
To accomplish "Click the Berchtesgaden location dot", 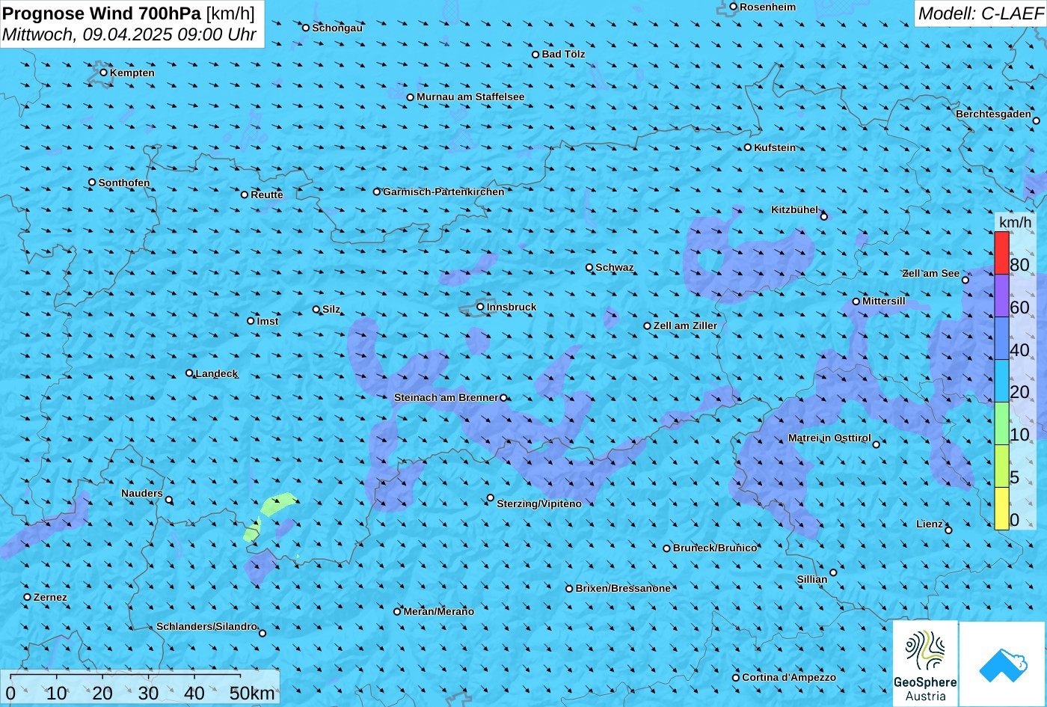I will click(x=1037, y=120).
